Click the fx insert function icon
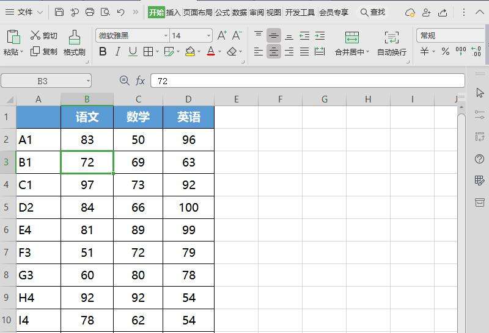This screenshot has height=333, width=489. pyautogui.click(x=140, y=81)
